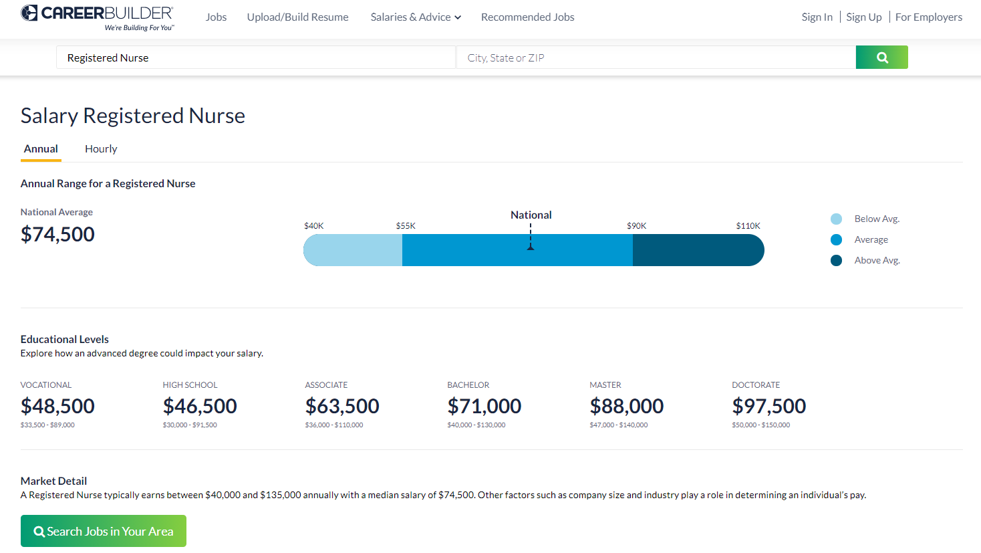Image resolution: width=981 pixels, height=553 pixels.
Task: Open the Jobs menu item
Action: coord(216,17)
